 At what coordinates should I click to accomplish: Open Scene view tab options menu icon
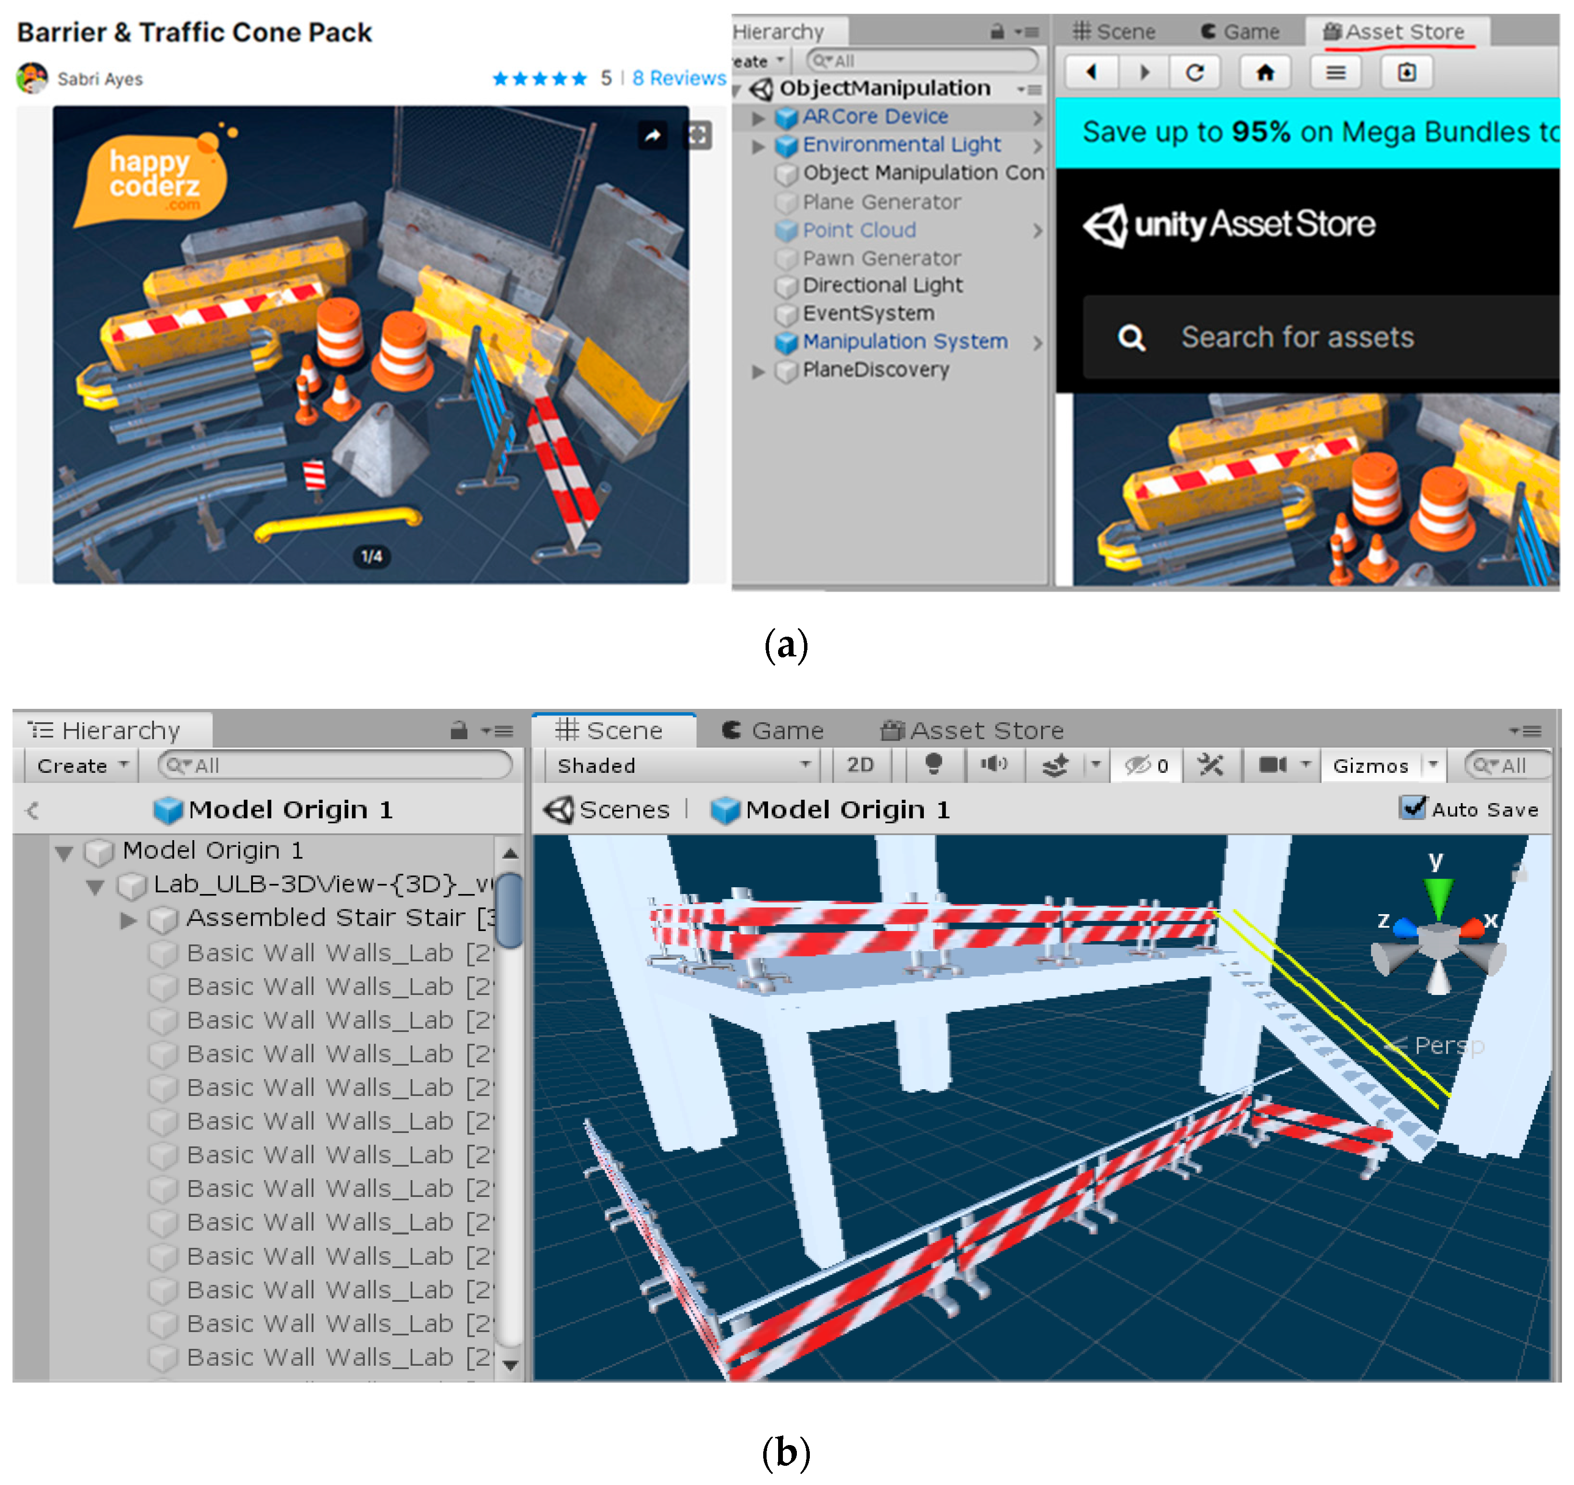[1525, 731]
